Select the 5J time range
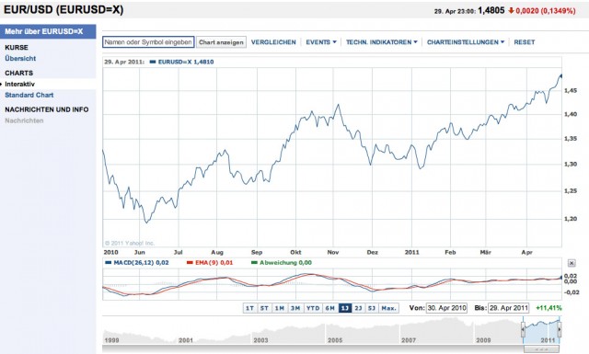 [x=372, y=308]
